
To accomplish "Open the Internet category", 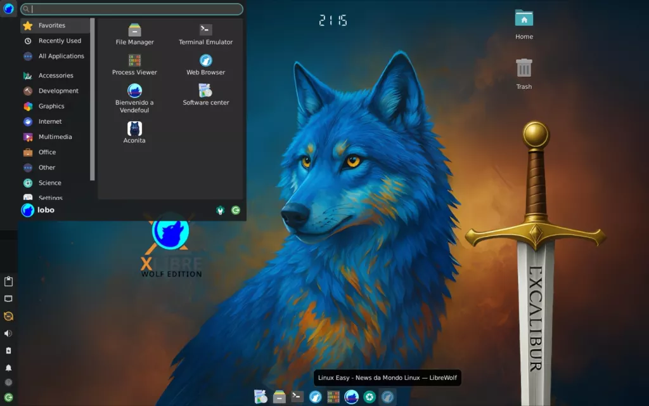I will coord(55,121).
